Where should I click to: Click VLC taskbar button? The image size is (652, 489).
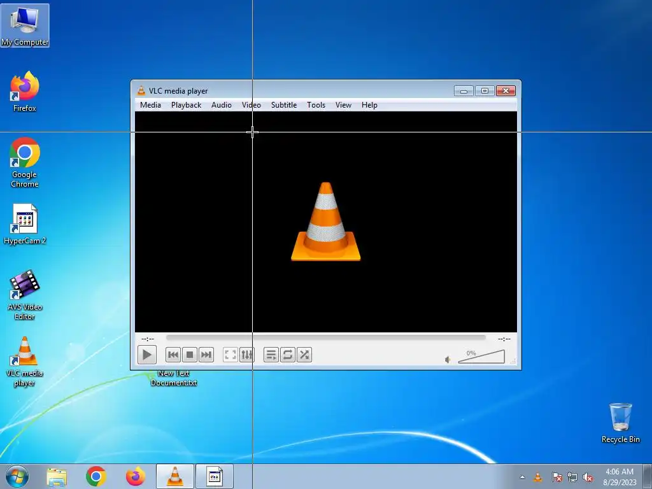(175, 476)
